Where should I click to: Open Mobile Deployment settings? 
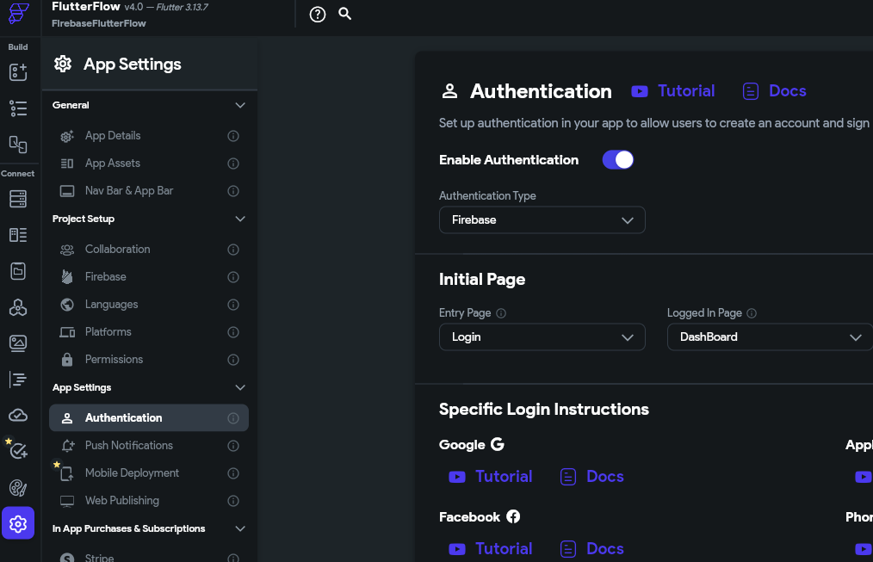(x=149, y=473)
